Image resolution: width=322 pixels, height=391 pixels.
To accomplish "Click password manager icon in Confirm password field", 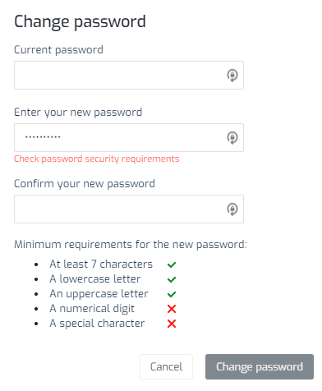I will 232,209.
